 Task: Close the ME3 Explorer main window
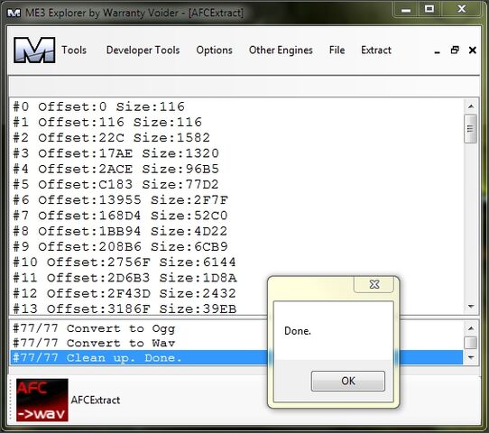coord(462,9)
